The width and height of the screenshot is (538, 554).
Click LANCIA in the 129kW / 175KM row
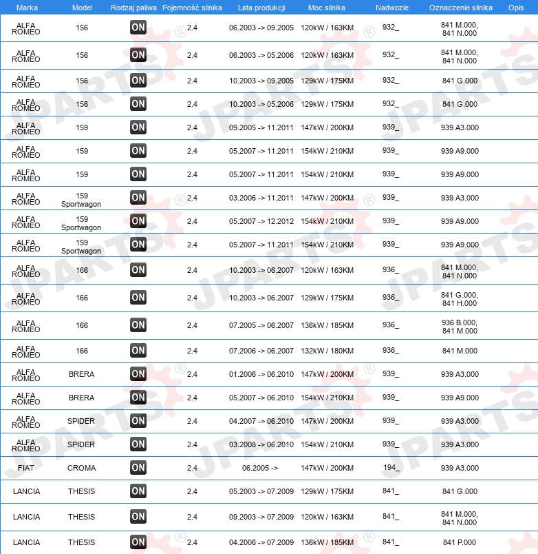point(26,491)
